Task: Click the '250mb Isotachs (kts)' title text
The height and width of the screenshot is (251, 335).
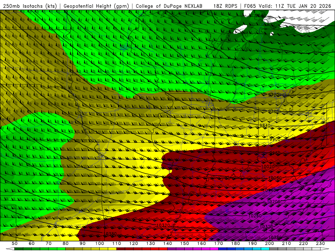Action: 30,6
